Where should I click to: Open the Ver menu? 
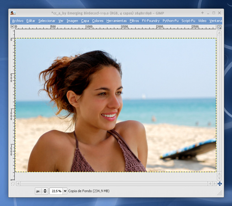pyautogui.click(x=61, y=21)
